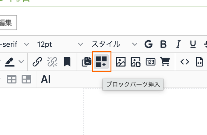Open the image and file insert icon
The image size is (207, 135).
[x=135, y=62]
